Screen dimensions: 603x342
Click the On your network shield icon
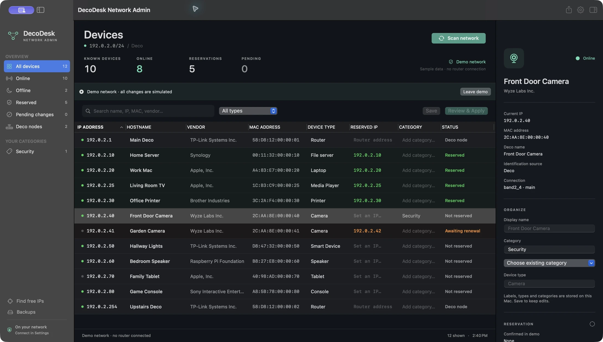pos(9,330)
